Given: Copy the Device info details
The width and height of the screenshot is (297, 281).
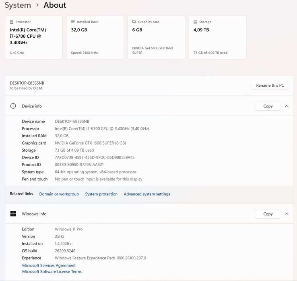Looking at the screenshot, I should (x=268, y=106).
